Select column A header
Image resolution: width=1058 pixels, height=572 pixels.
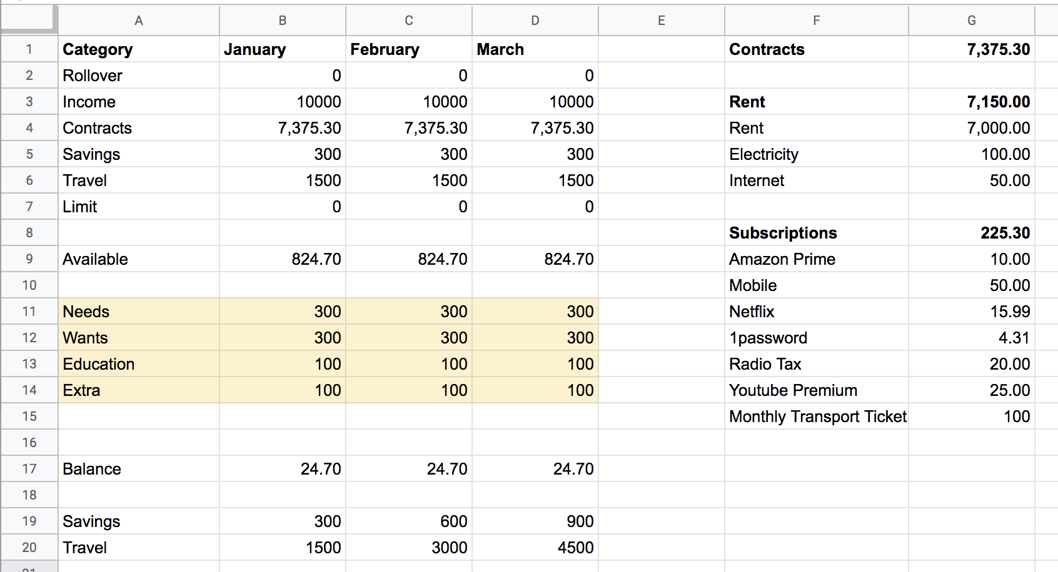pos(139,21)
